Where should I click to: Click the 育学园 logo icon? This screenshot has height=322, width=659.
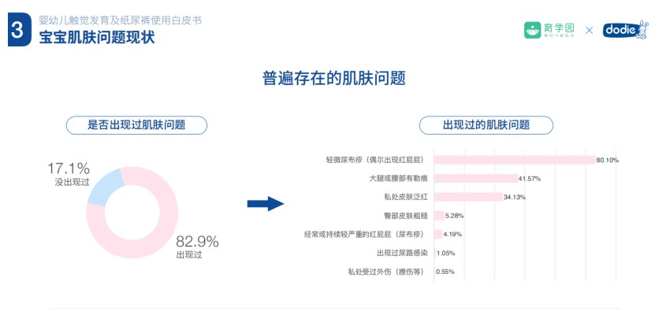(534, 30)
